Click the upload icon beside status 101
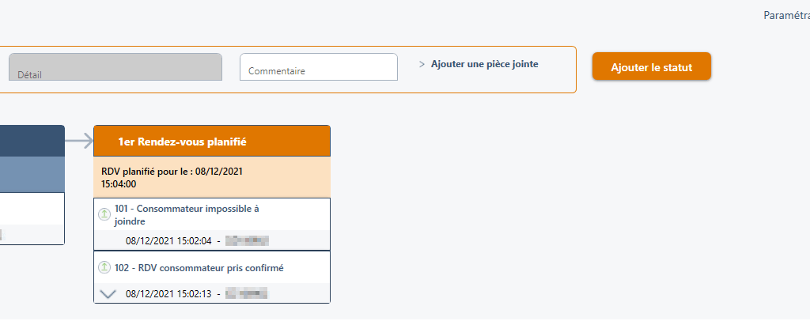Image resolution: width=810 pixels, height=321 pixels. click(104, 214)
